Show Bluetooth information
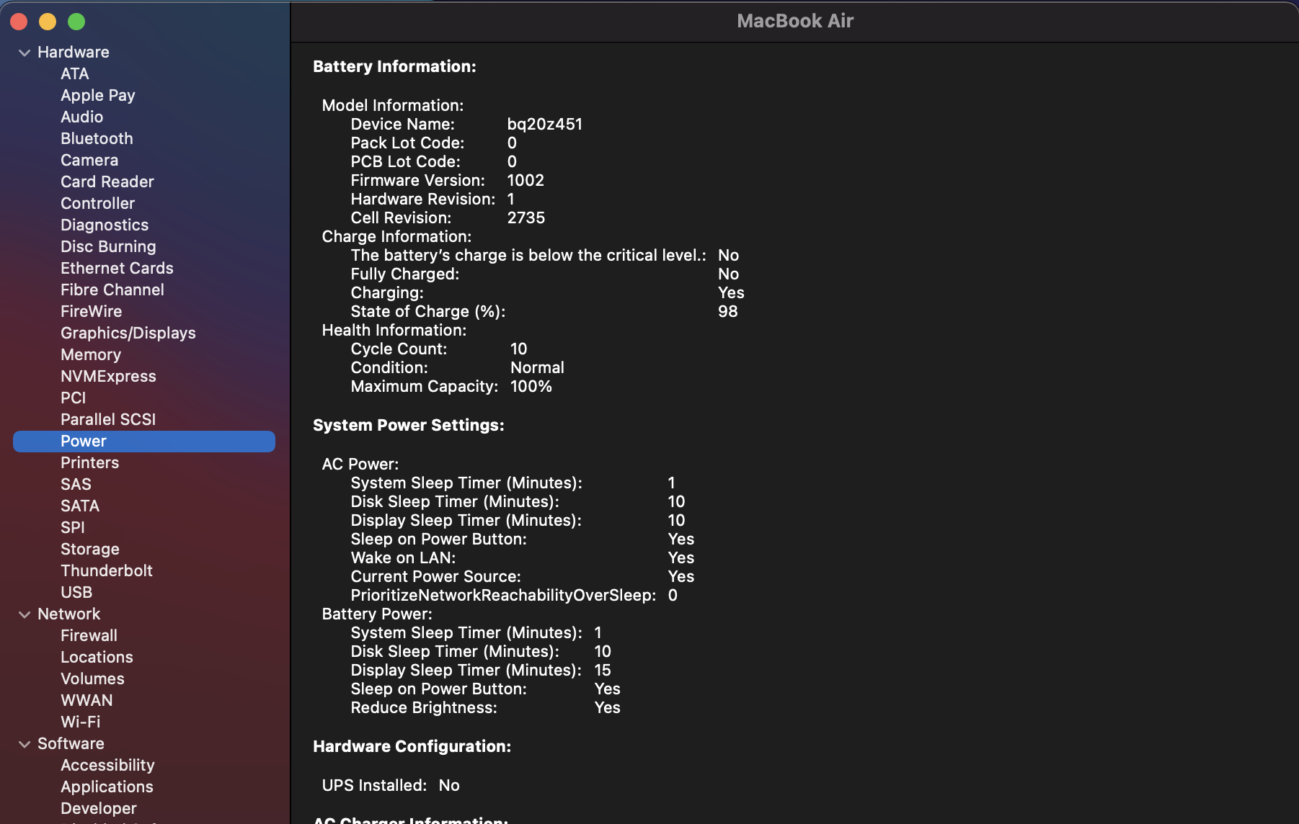The image size is (1299, 824). 97,139
